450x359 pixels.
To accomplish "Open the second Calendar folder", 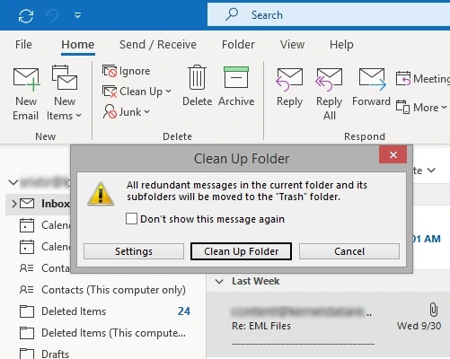I will [x=45, y=247].
